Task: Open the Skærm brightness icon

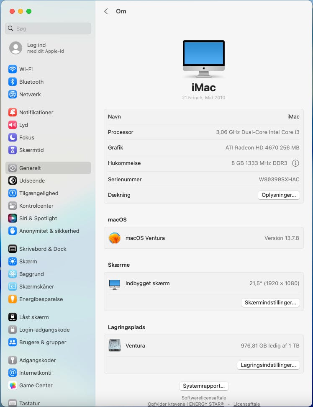Action: [13, 261]
